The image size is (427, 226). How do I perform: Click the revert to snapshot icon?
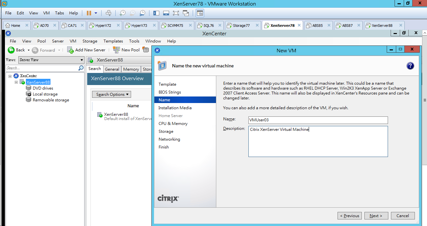(x=132, y=13)
